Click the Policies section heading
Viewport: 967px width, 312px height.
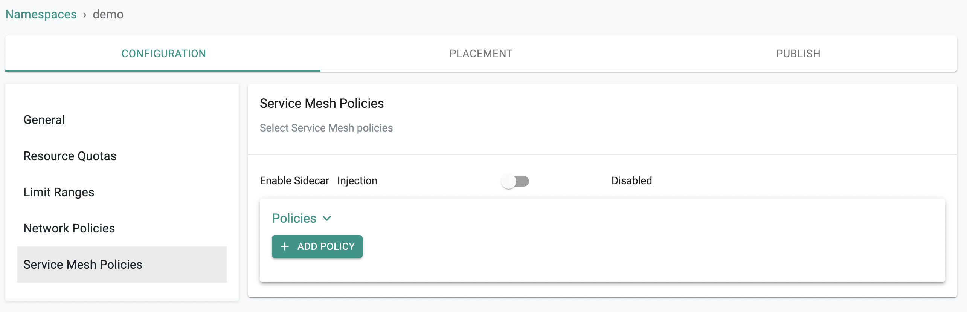click(294, 218)
